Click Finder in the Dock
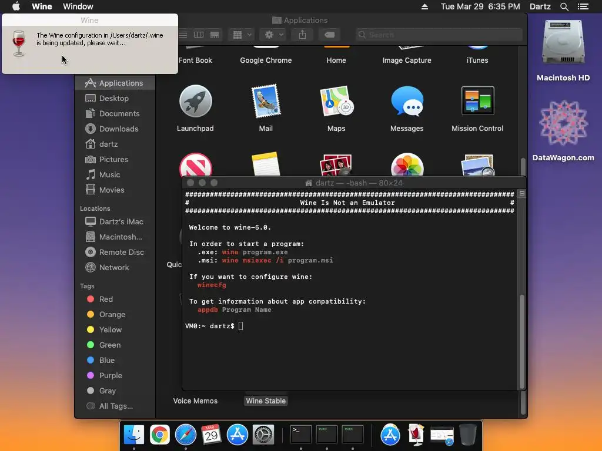 tap(134, 435)
